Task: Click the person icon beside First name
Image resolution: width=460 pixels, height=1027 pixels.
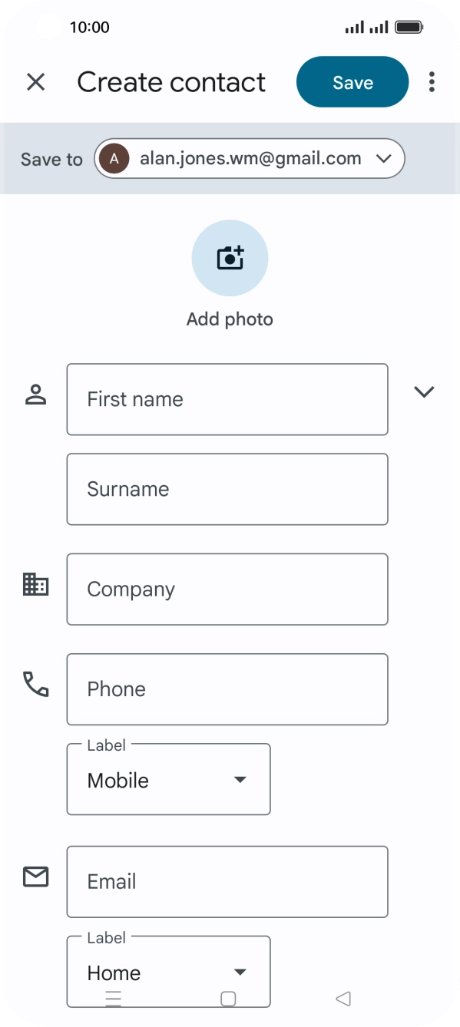Action: coord(35,396)
